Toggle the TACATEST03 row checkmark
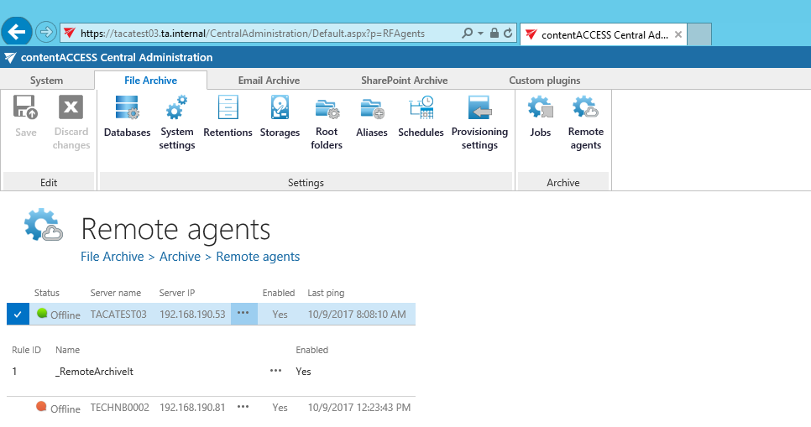The width and height of the screenshot is (811, 427). (18, 315)
